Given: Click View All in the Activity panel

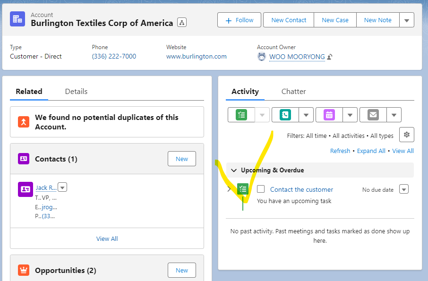Looking at the screenshot, I should click(403, 151).
